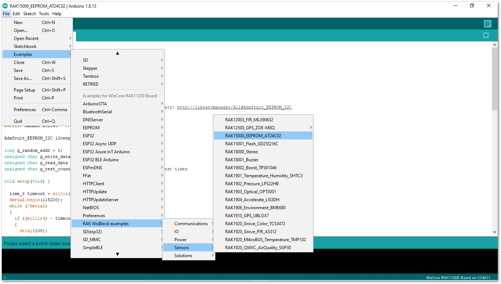Viewport: 501px width, 284px height.
Task: Open the tab dropdown arrow
Action: click(x=486, y=35)
